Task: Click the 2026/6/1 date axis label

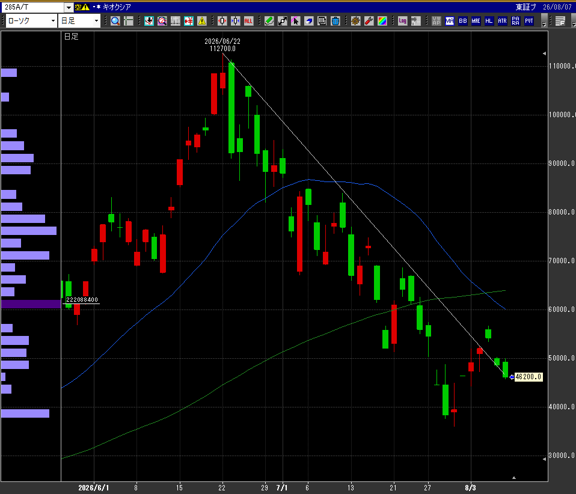Action: 94,488
